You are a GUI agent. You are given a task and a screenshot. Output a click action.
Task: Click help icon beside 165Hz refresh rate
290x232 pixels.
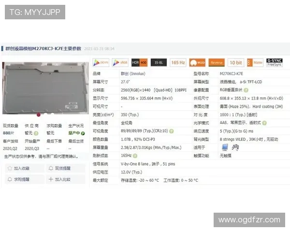pos(135,156)
